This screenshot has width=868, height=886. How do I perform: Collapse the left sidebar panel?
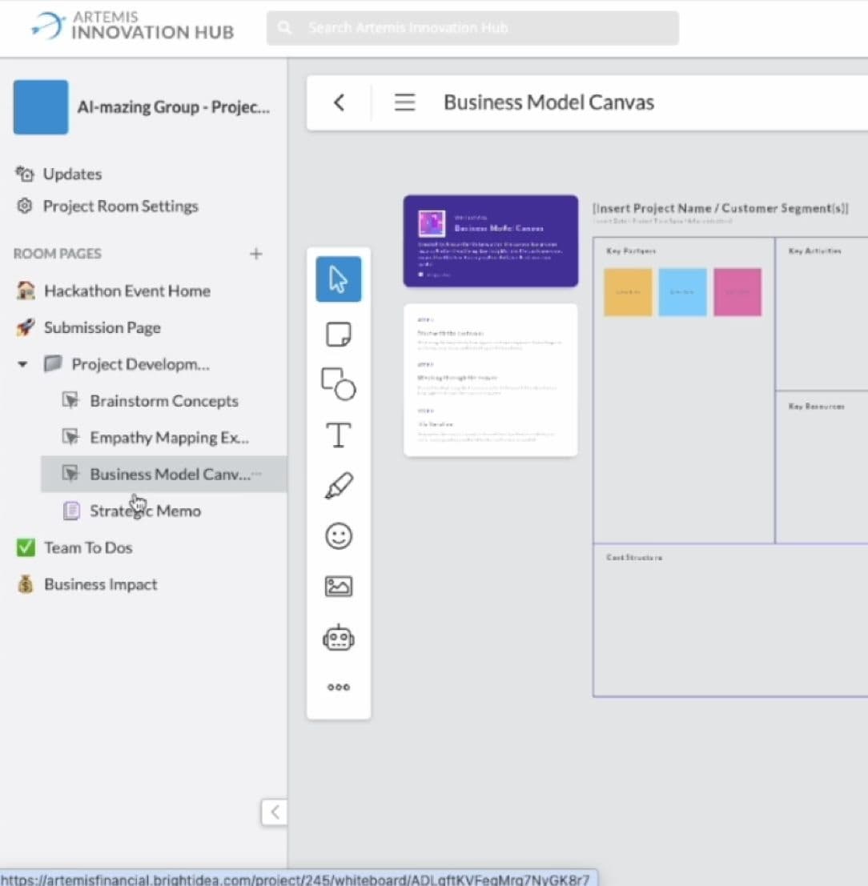(275, 812)
